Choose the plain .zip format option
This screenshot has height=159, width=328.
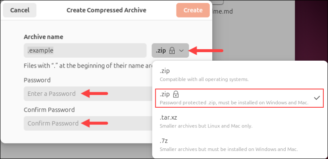pos(240,75)
